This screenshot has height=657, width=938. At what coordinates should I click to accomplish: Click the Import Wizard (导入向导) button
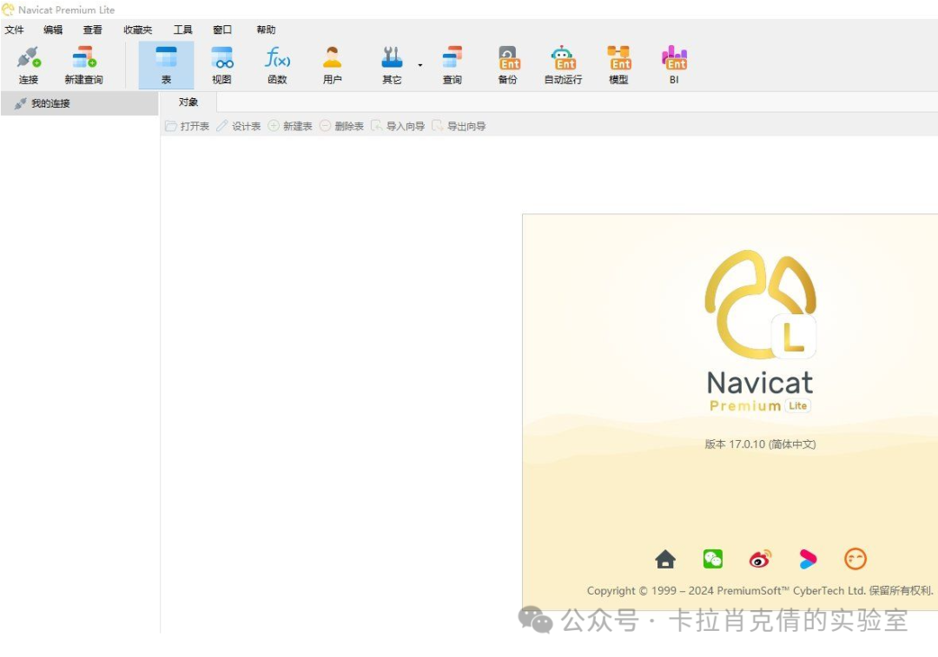point(398,127)
